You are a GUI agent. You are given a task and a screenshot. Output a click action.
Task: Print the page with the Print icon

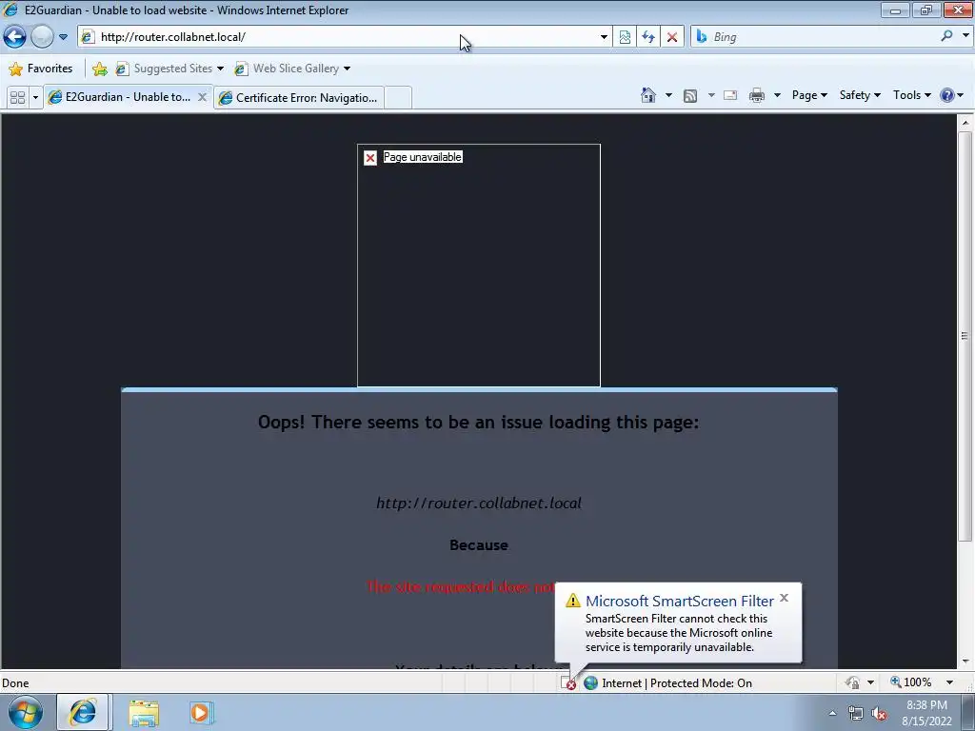pyautogui.click(x=757, y=95)
